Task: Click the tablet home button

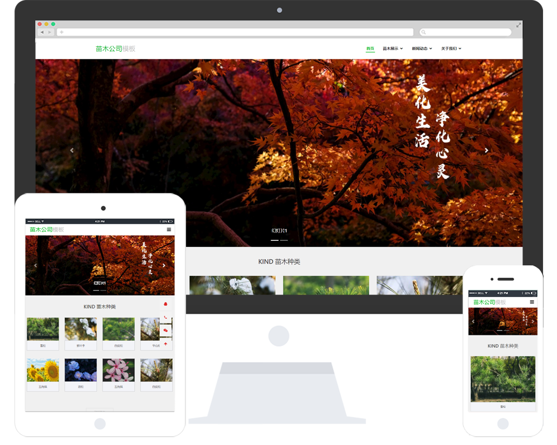Action: pos(100,424)
